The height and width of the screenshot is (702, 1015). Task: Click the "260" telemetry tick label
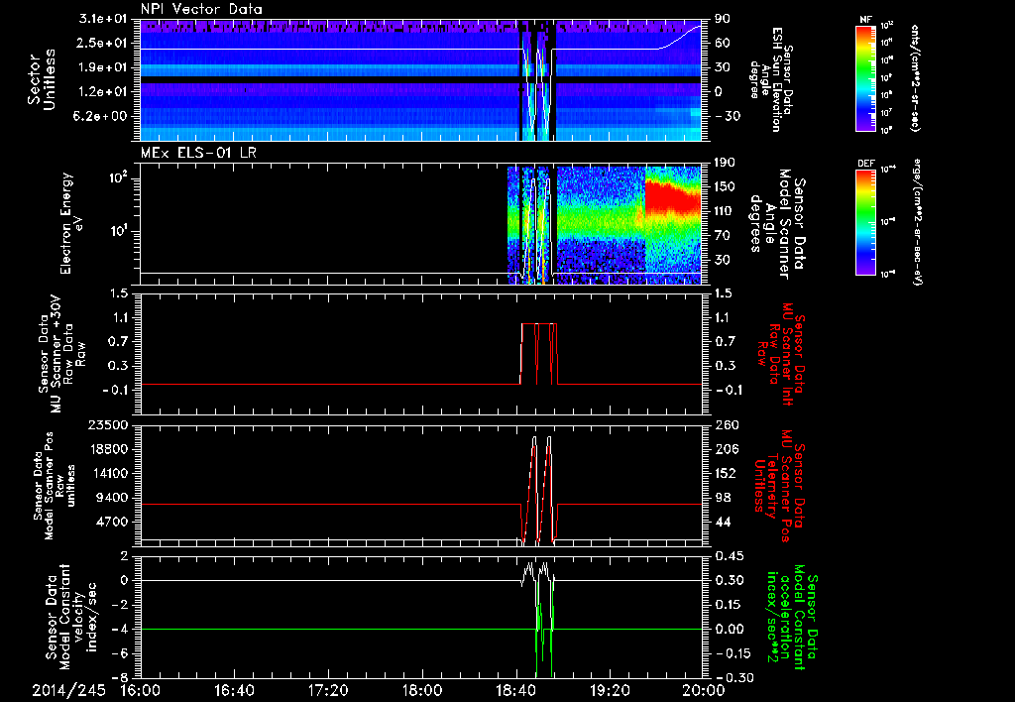pyautogui.click(x=726, y=425)
